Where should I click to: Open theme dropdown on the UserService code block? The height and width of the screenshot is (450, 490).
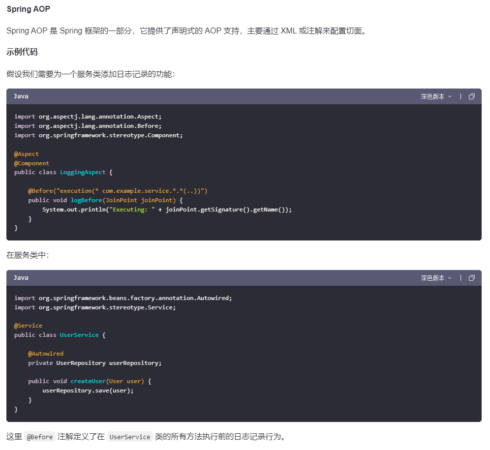click(436, 278)
